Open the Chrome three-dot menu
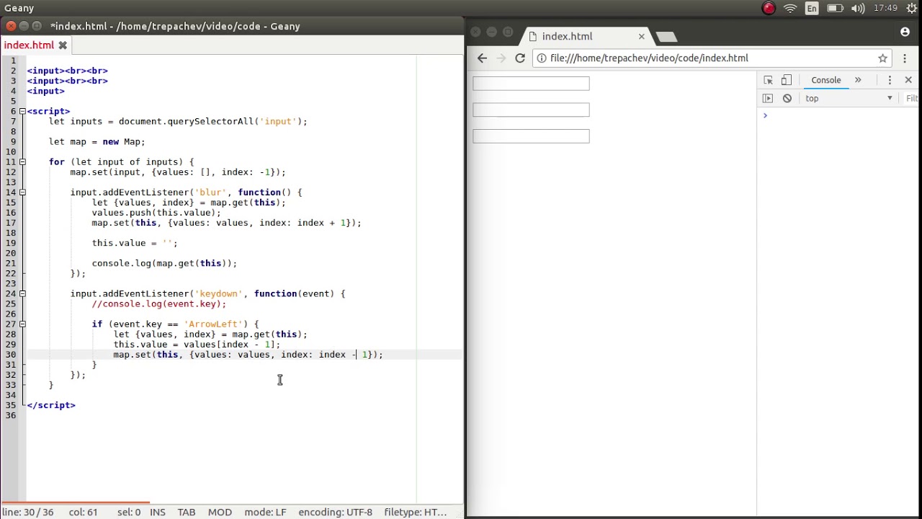 click(905, 58)
